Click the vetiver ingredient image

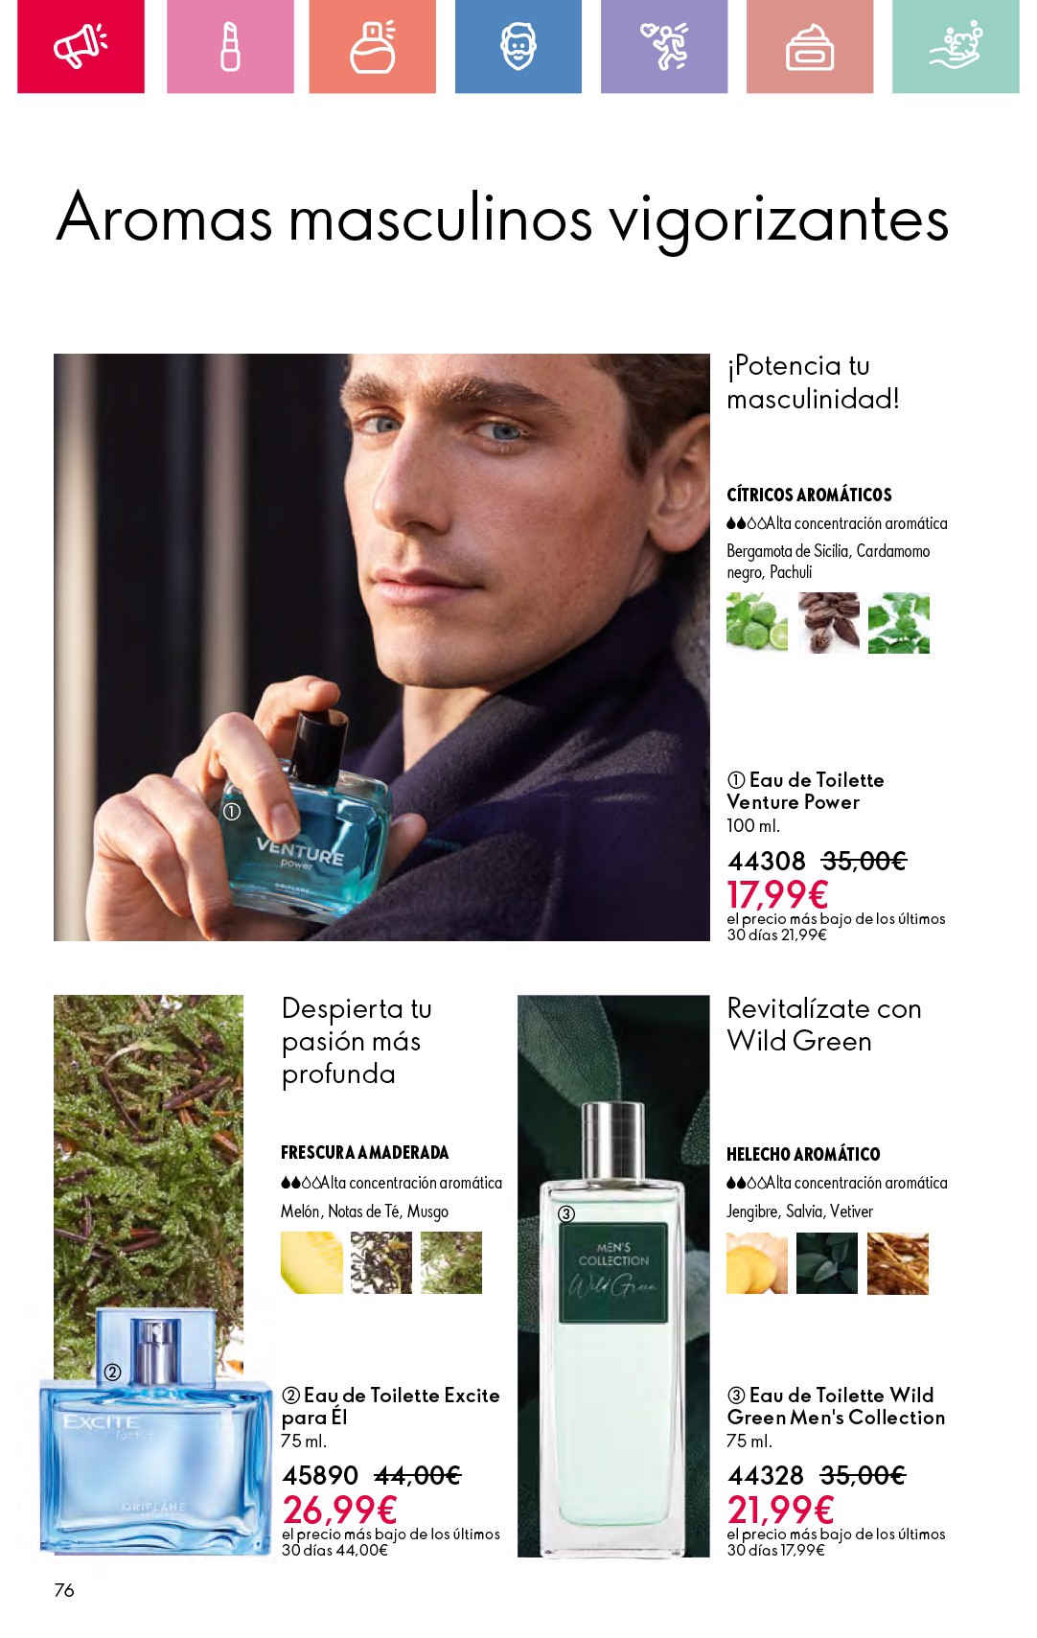[898, 1263]
